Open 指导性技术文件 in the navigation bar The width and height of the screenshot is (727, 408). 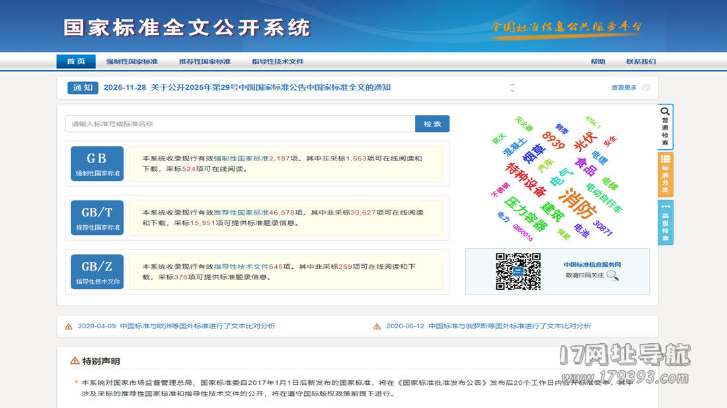[278, 61]
